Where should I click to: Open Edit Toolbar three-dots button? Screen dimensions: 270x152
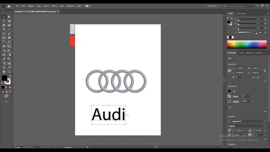click(x=6, y=102)
